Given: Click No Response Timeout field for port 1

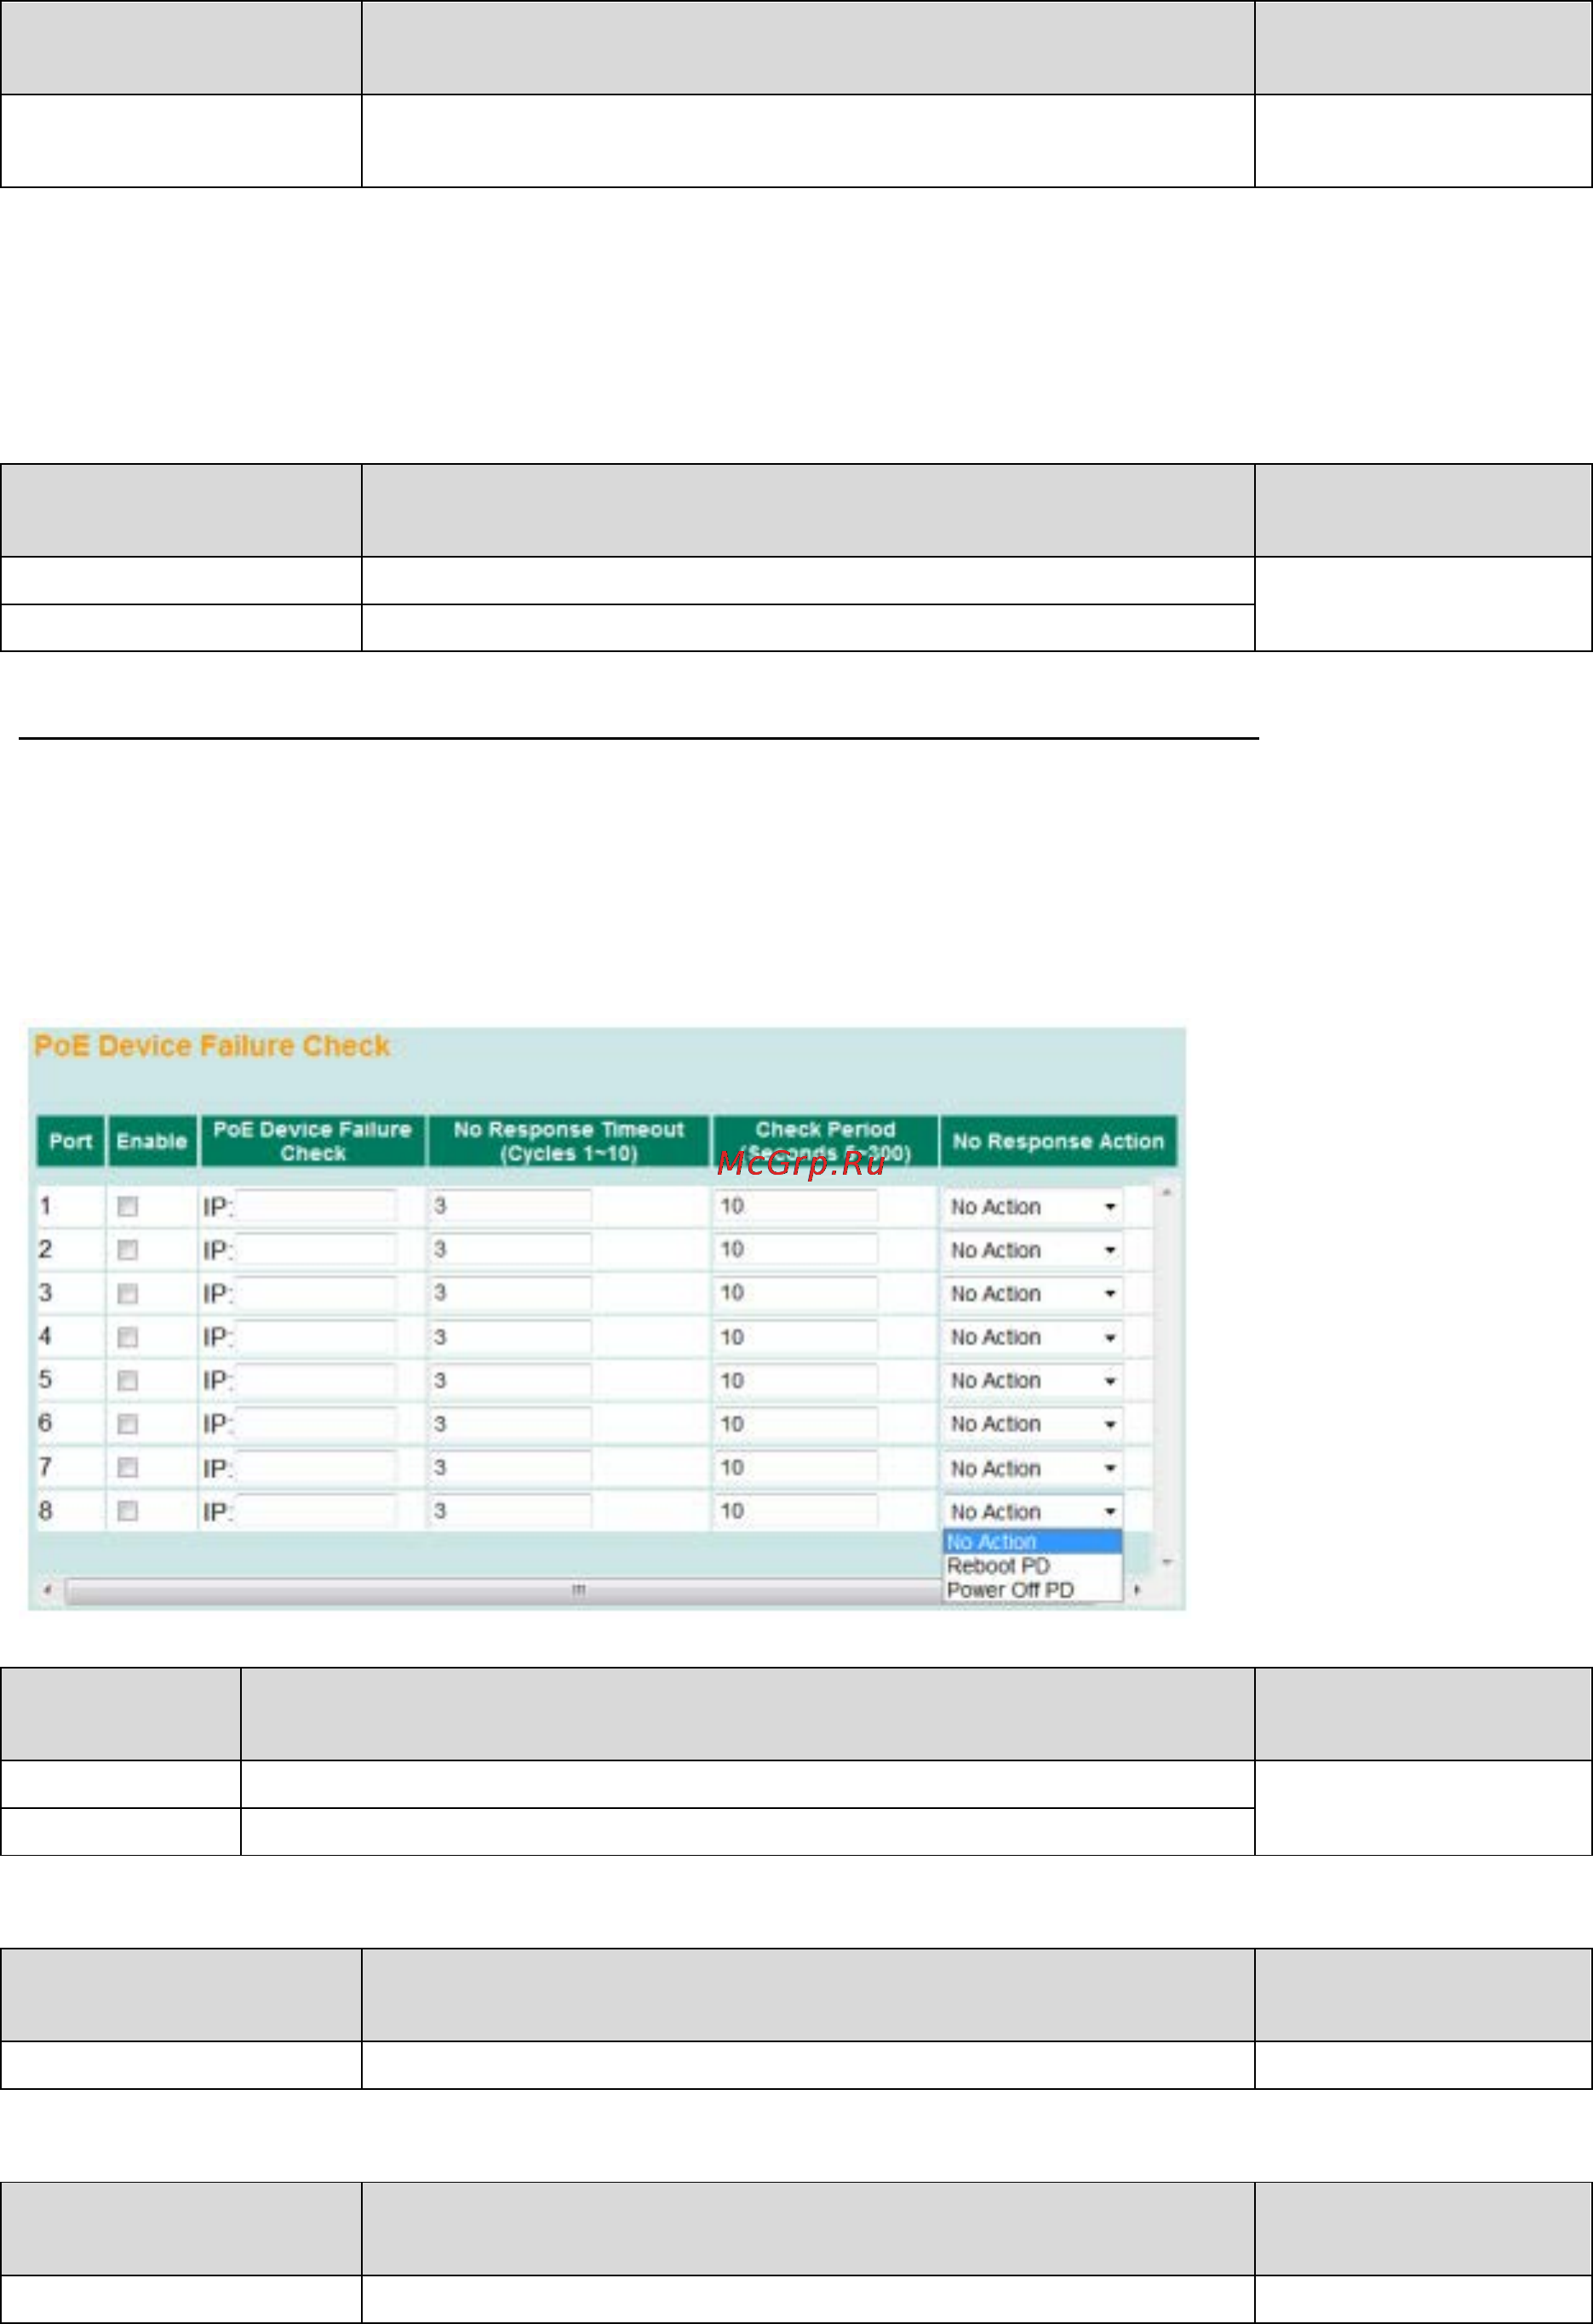Looking at the screenshot, I should pos(510,1206).
